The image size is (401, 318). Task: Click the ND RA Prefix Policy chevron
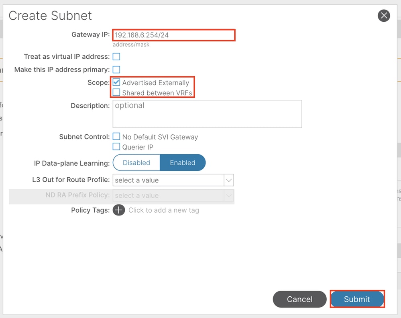[229, 195]
